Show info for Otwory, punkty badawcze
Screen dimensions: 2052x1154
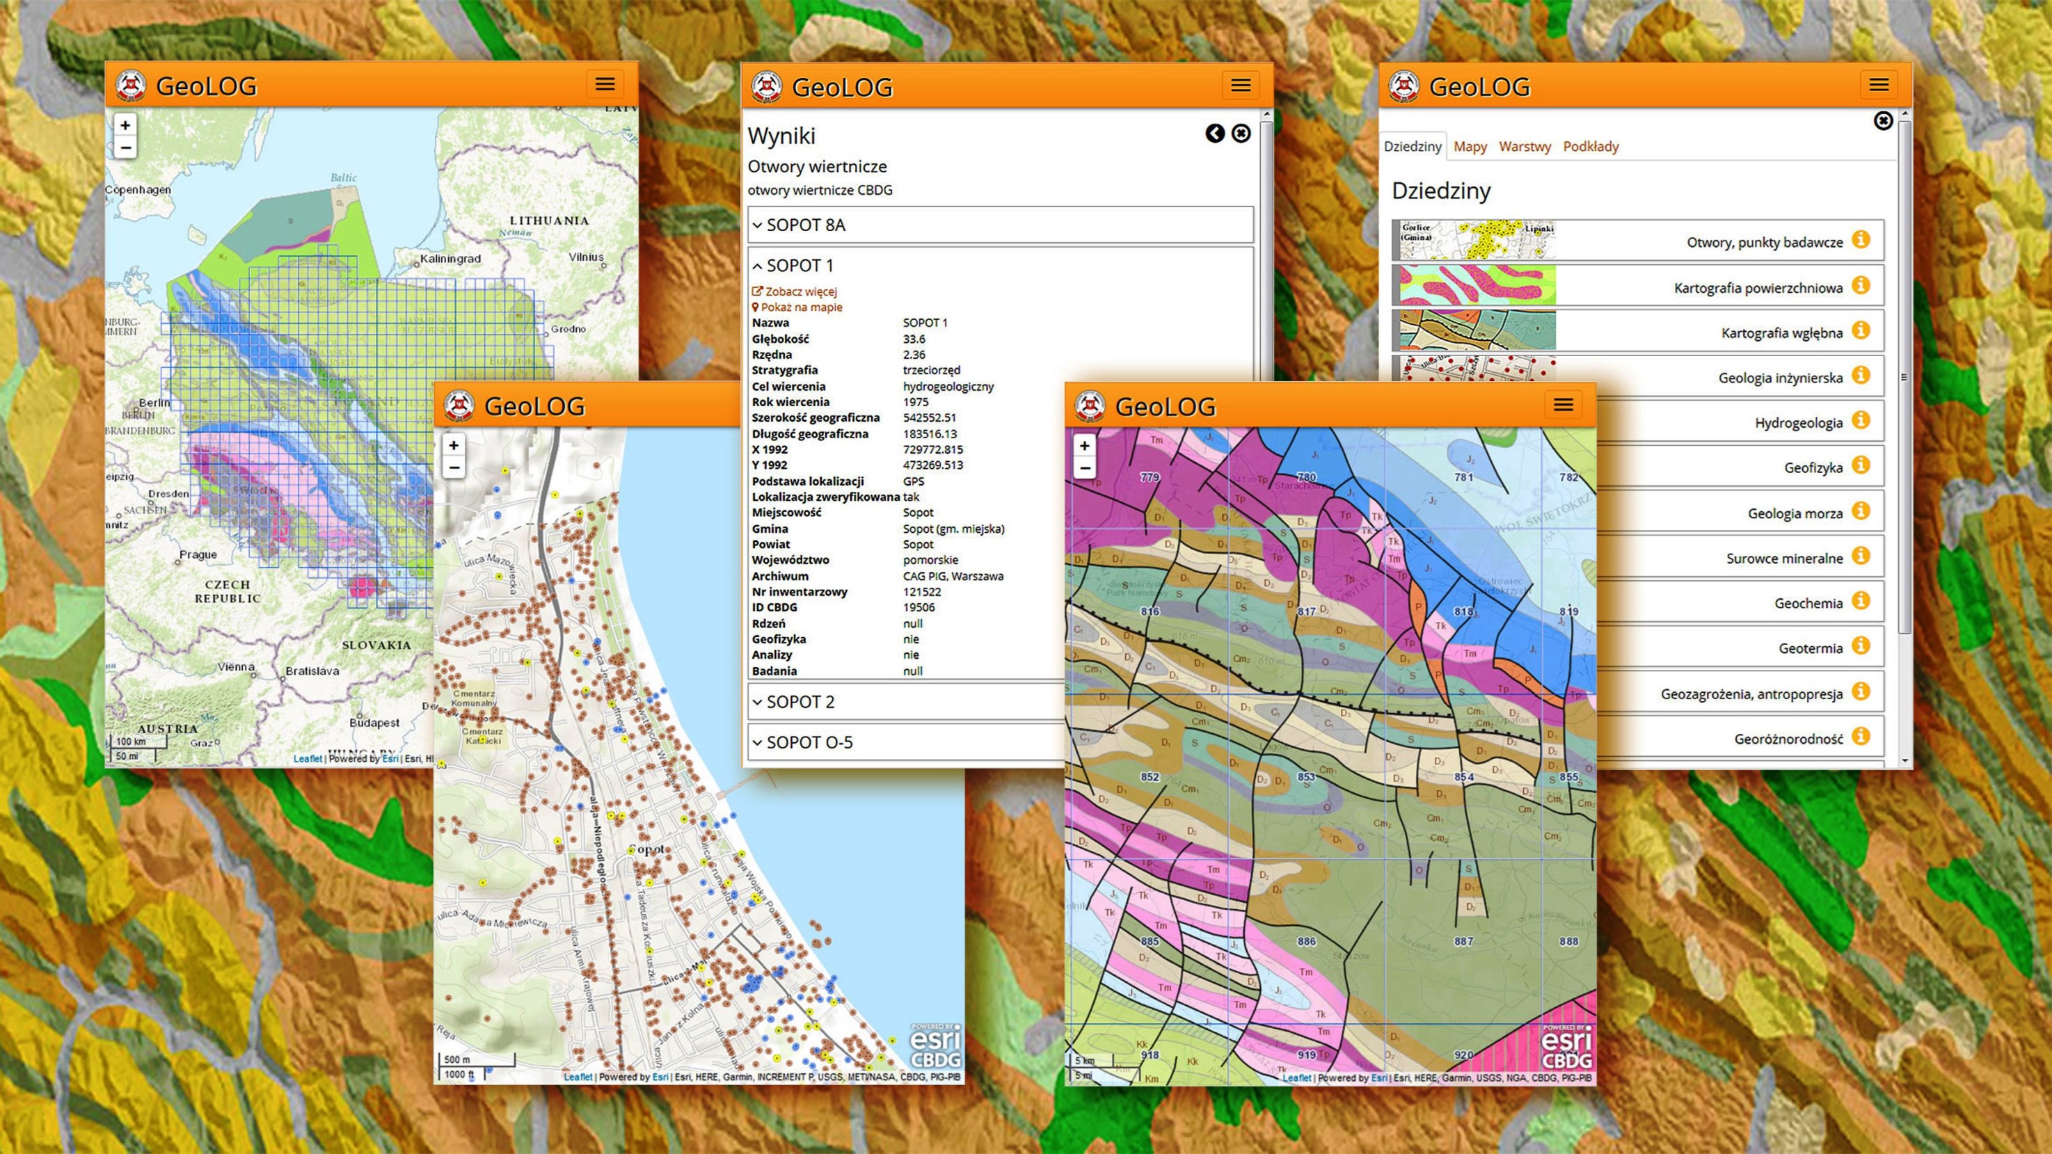coord(1861,239)
